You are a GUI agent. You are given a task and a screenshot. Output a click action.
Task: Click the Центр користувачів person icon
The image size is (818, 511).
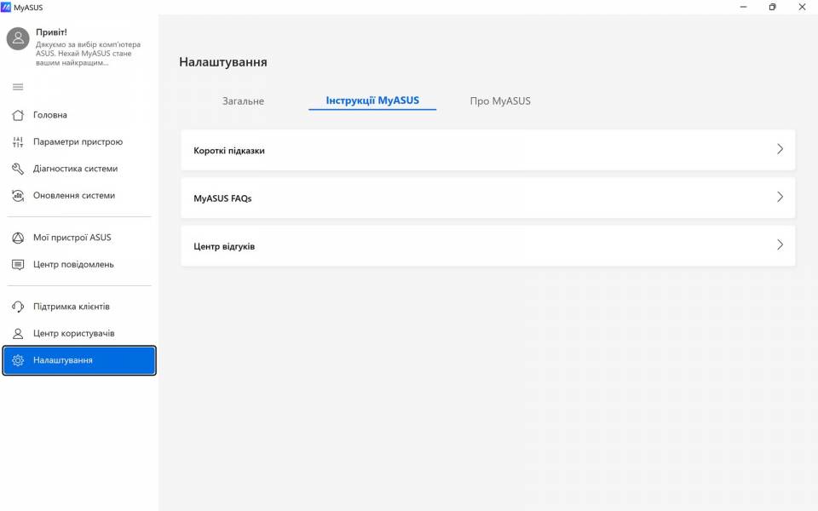(18, 334)
